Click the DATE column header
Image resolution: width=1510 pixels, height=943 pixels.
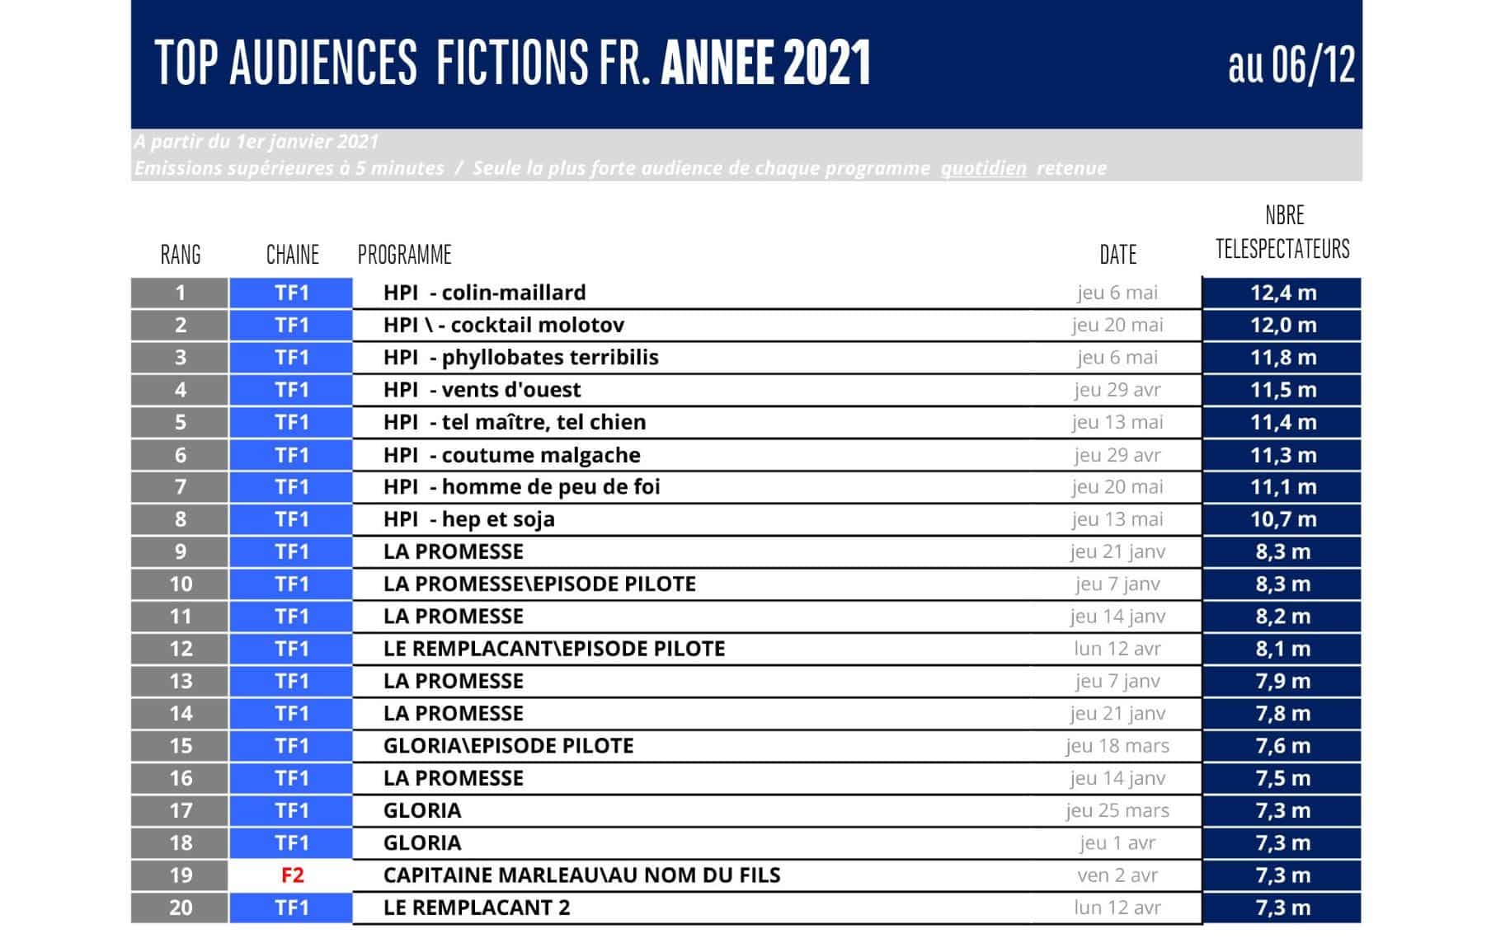(x=1117, y=254)
